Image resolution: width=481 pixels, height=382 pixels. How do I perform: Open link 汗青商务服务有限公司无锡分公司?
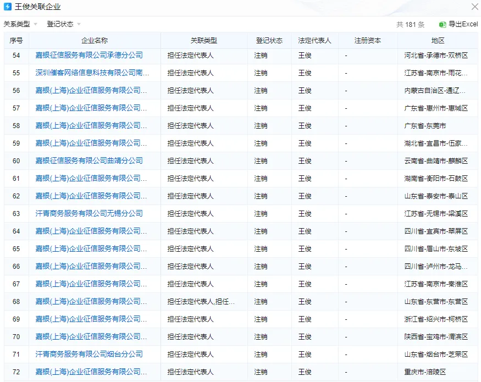coord(89,214)
